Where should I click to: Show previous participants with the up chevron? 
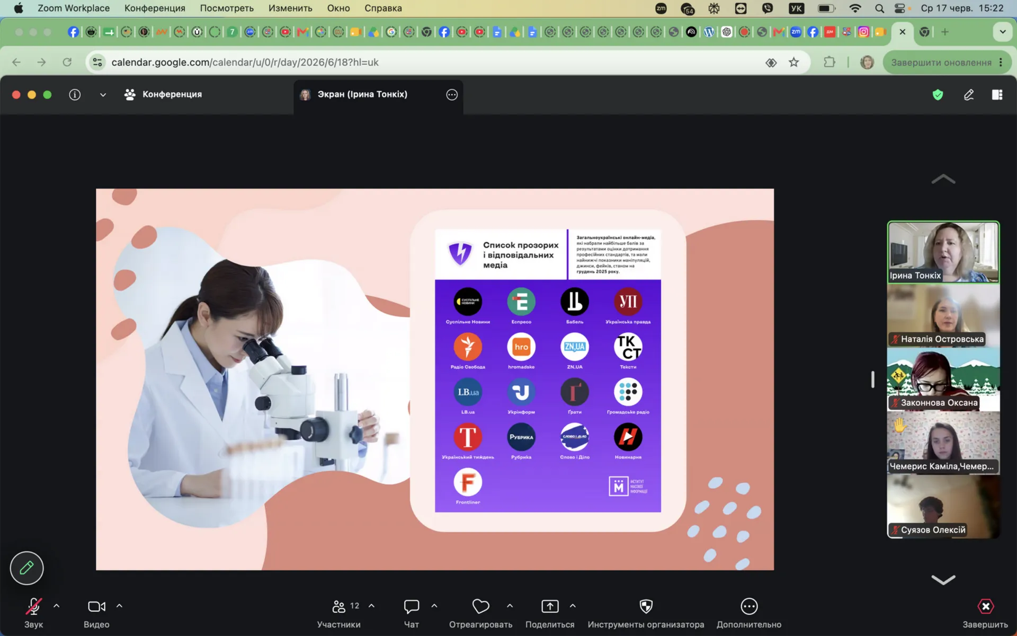943,179
